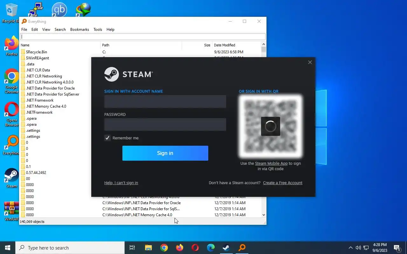The image size is (407, 254).
Task: Sort by the Path column header
Action: pos(141,45)
